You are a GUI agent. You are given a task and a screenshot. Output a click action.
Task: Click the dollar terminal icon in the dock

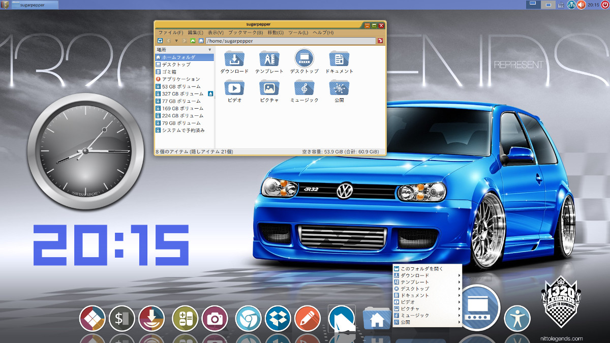(x=122, y=319)
